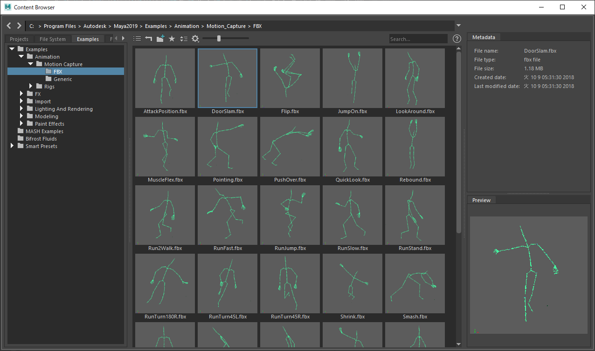Select the Pointing.fbx thumbnail
This screenshot has height=351, width=595.
coord(228,147)
